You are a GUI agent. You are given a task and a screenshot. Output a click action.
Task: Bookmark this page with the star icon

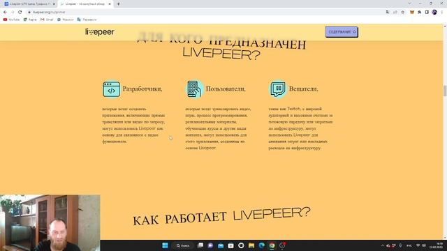[x=403, y=13]
